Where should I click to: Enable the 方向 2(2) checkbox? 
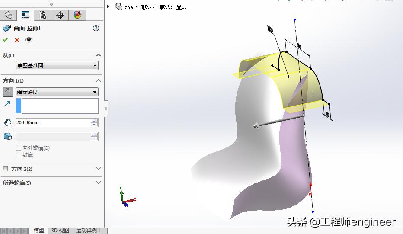(x=5, y=169)
